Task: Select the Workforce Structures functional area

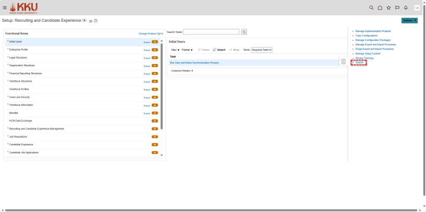Action: tap(21, 81)
